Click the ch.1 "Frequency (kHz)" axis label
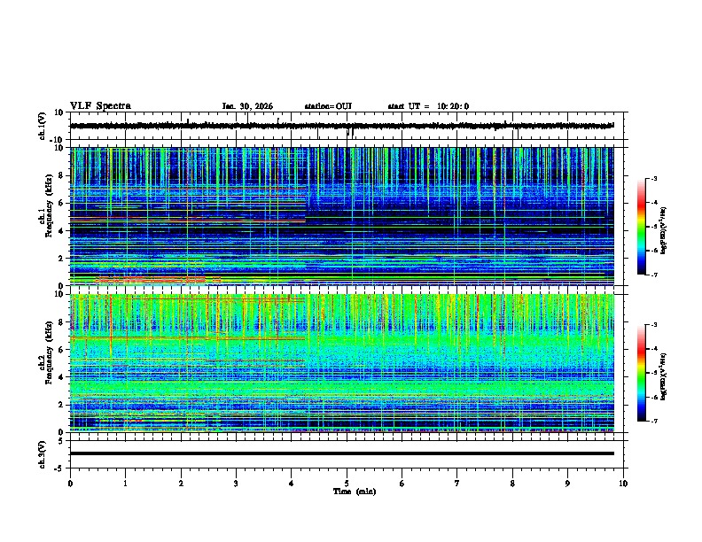 pyautogui.click(x=49, y=205)
